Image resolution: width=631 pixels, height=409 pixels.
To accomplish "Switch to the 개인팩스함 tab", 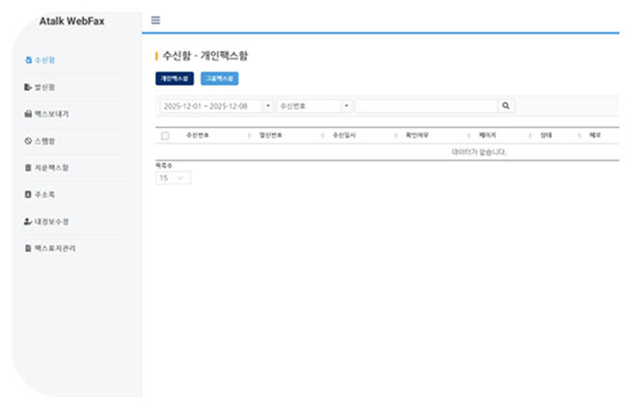I will click(175, 78).
